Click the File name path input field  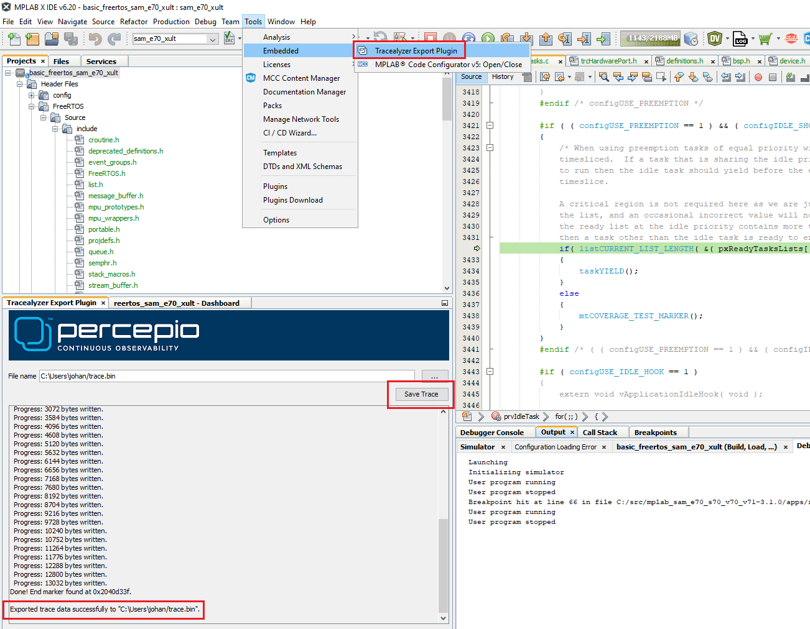226,376
